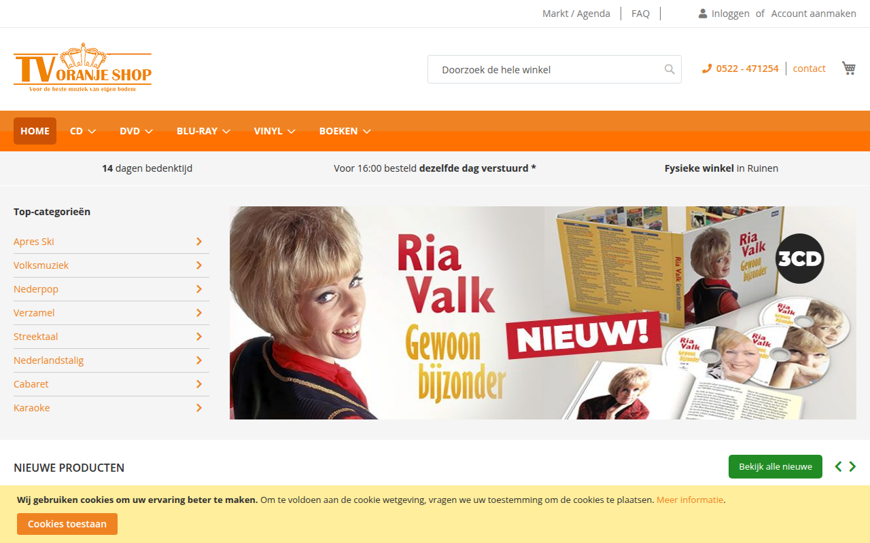Focus the Doorzoek de hele winkel field
The image size is (870, 543).
[555, 69]
